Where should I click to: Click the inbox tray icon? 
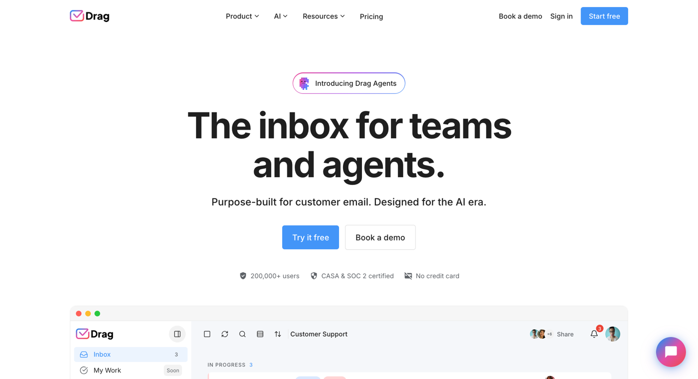(84, 355)
